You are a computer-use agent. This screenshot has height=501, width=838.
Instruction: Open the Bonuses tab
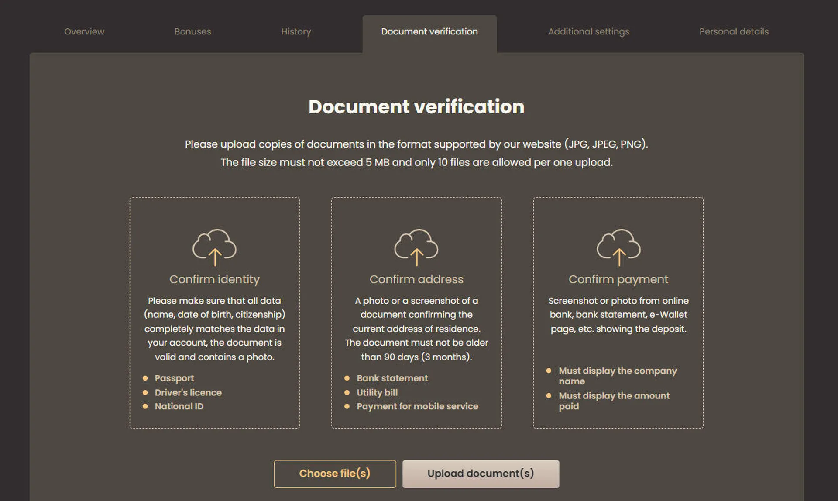[192, 31]
